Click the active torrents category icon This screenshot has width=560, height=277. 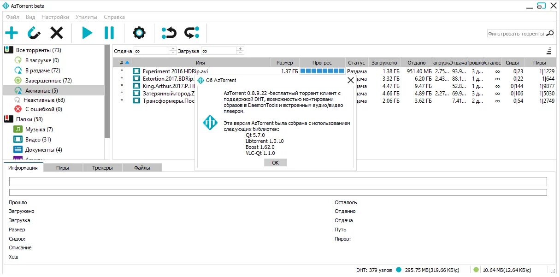[x=18, y=90]
